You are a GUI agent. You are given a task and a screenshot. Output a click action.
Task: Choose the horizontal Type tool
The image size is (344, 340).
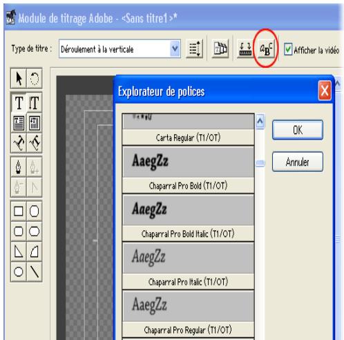(19, 103)
